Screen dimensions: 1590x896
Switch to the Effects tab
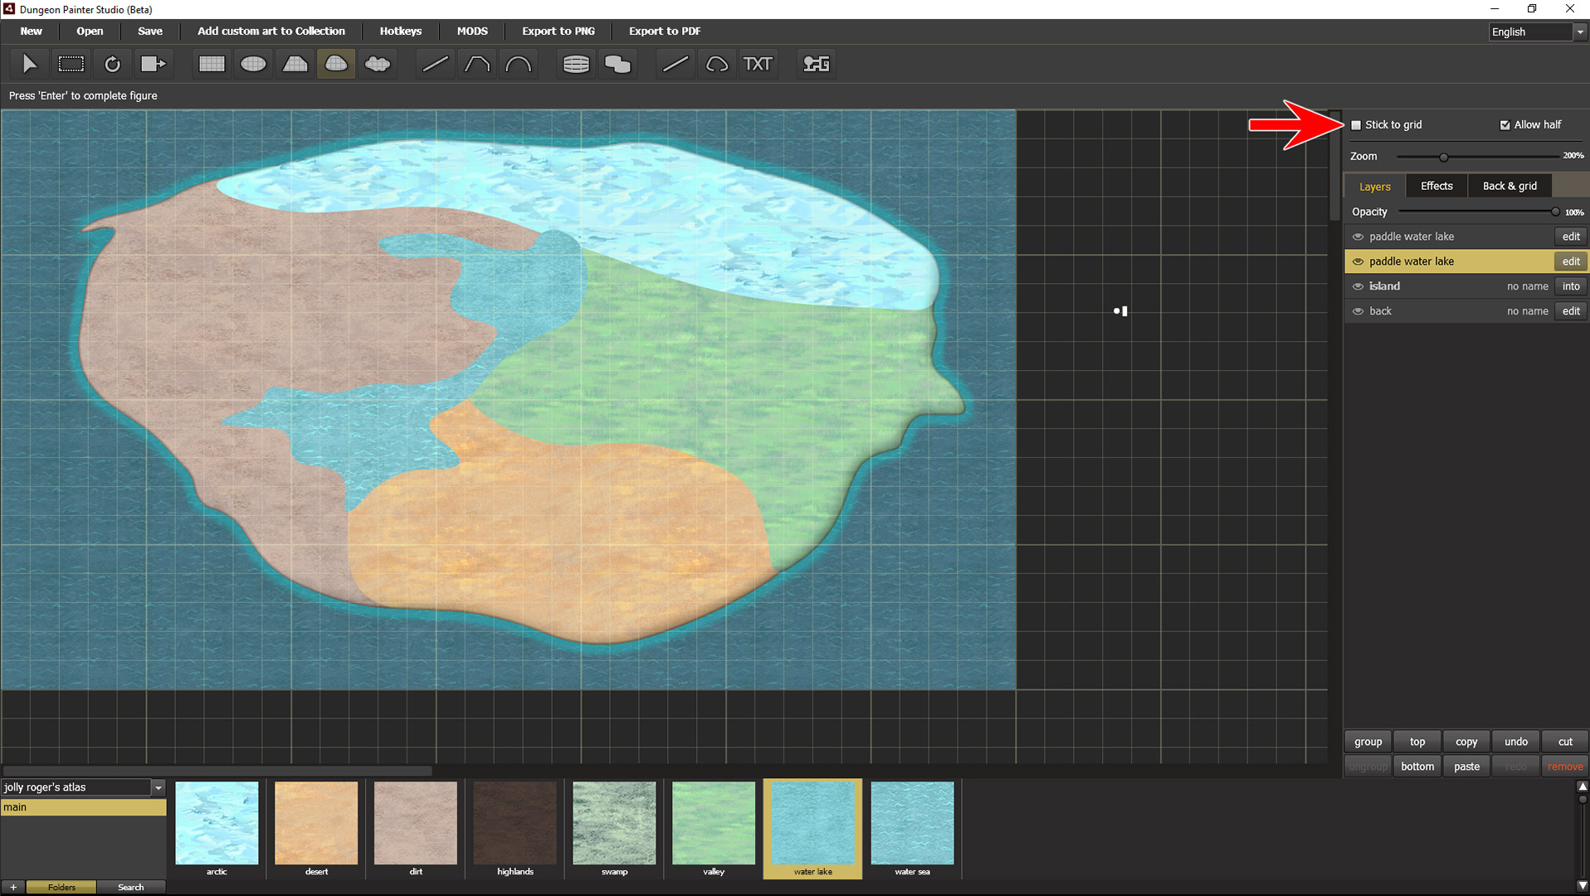click(x=1436, y=186)
